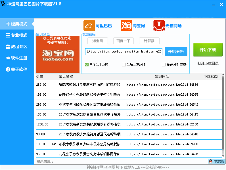Click URL ending id=54415
The height and width of the screenshot is (170, 226).
(x=162, y=115)
